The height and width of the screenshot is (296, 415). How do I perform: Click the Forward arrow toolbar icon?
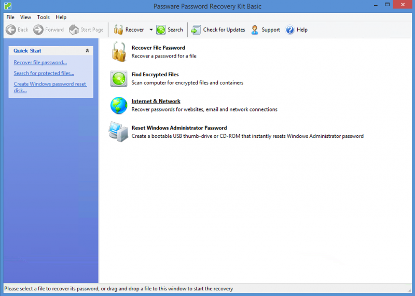[38, 30]
